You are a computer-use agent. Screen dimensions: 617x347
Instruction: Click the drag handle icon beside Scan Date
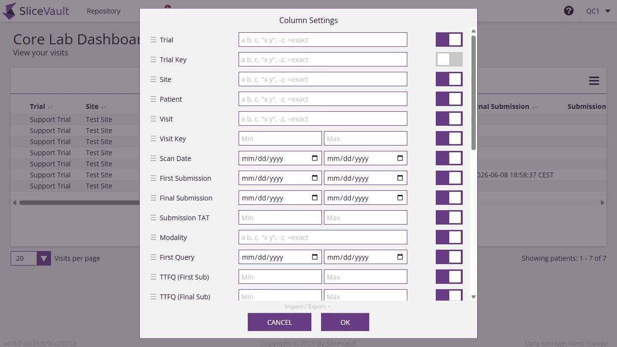tap(153, 159)
